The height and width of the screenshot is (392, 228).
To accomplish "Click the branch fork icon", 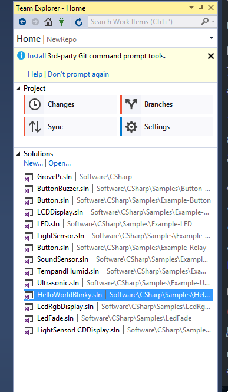I will click(131, 104).
